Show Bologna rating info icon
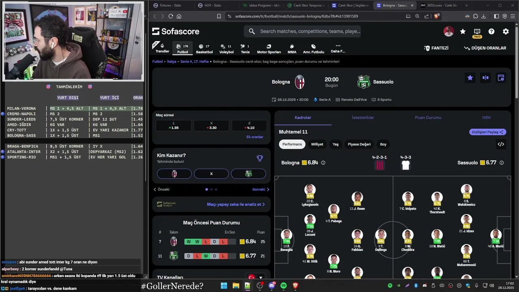Viewport: 519px width, 292px height. pyautogui.click(x=323, y=163)
